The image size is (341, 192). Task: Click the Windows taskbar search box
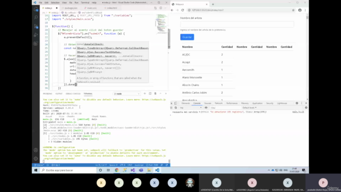(68, 170)
